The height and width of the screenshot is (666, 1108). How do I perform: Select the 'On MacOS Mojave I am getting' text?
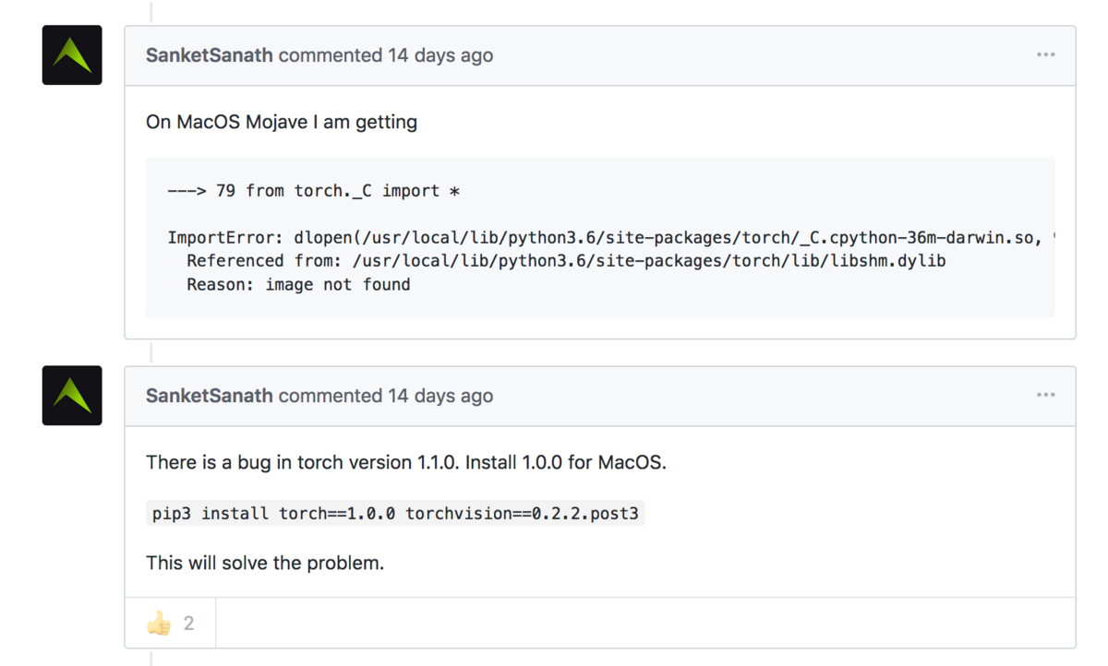[282, 122]
